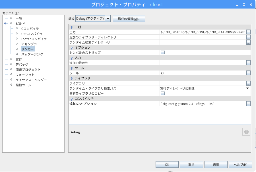Click the OK button

click(167, 165)
